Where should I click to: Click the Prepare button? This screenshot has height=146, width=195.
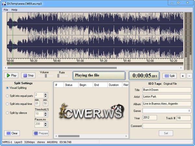(x=41, y=133)
